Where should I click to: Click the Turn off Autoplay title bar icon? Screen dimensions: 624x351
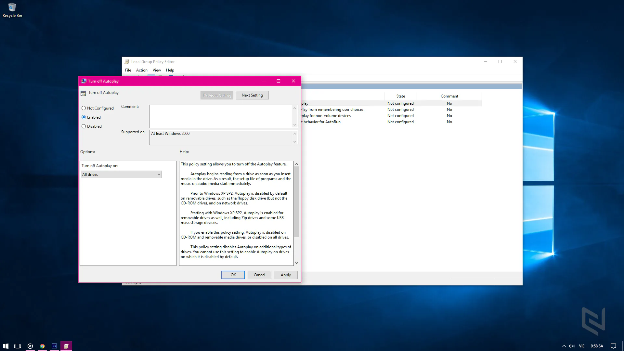click(84, 81)
